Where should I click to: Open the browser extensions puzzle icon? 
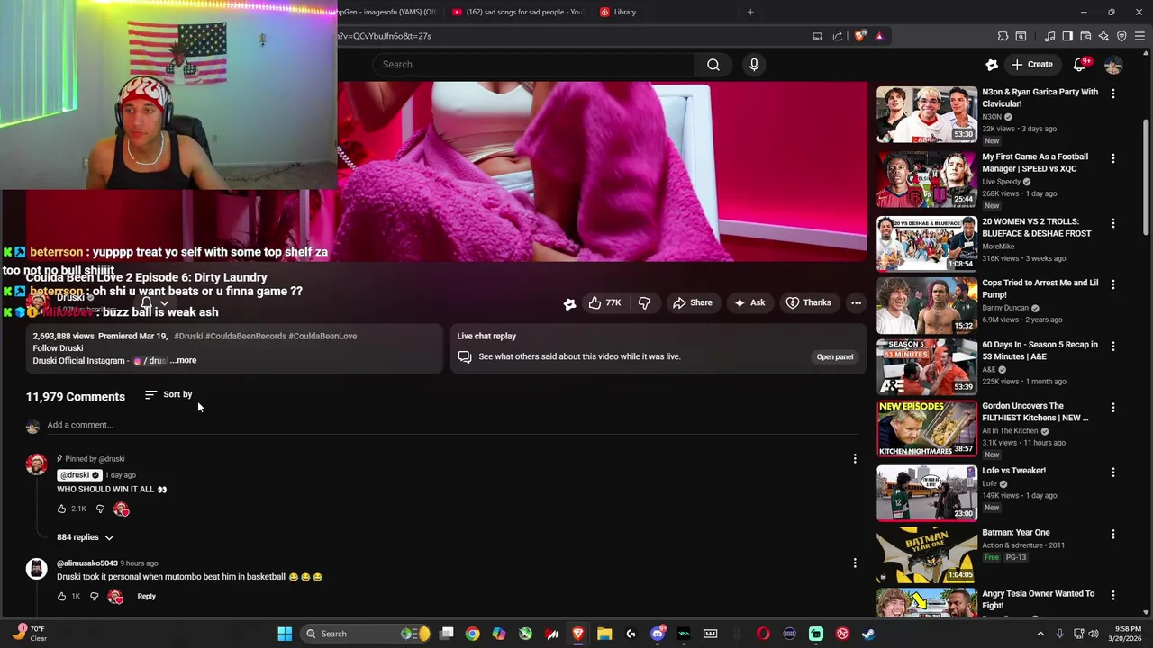click(1003, 36)
